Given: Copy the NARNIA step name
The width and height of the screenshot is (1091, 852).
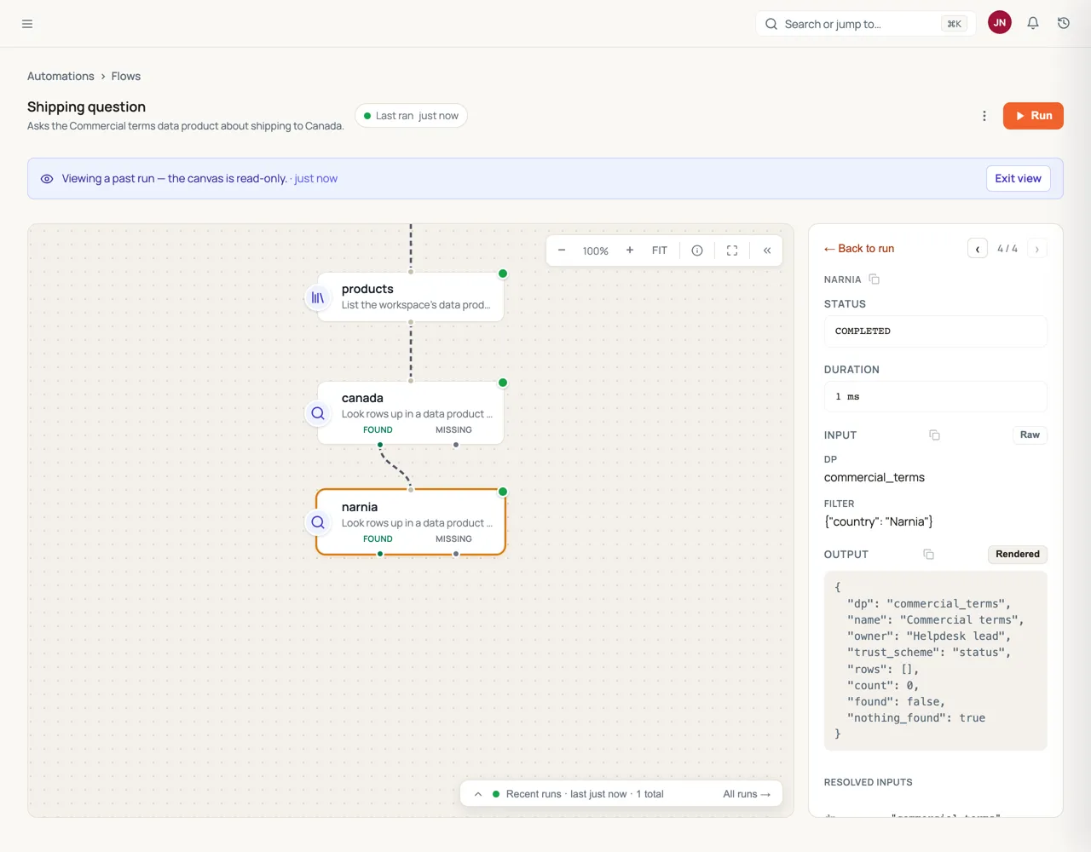Looking at the screenshot, I should pos(875,279).
